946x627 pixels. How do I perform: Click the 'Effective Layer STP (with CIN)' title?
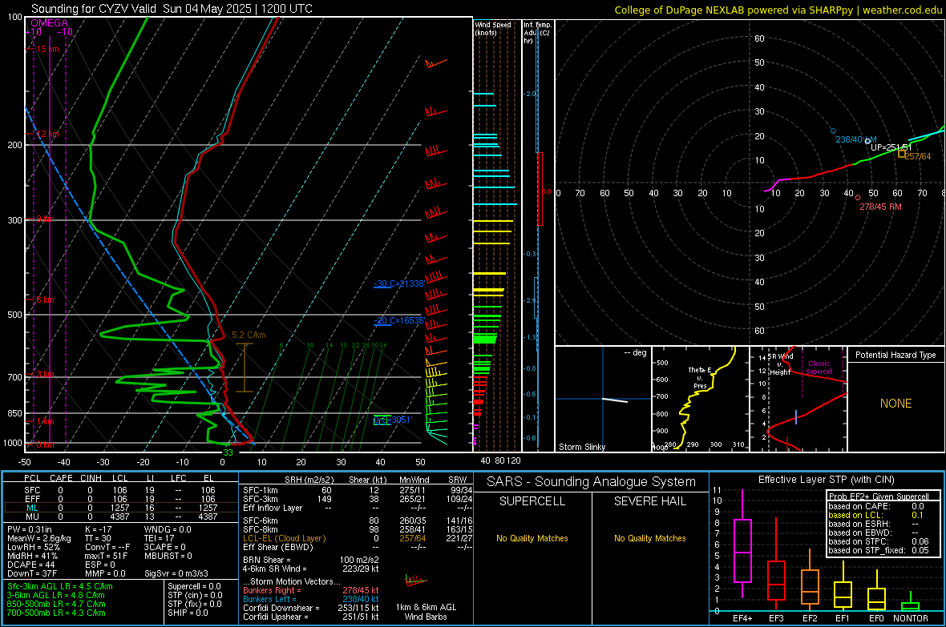[x=826, y=480]
